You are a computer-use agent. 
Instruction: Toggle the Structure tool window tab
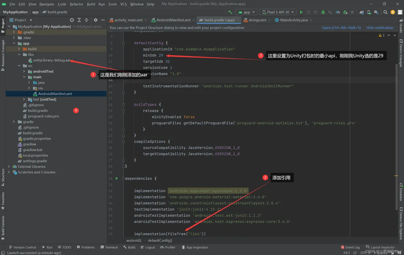coord(3,177)
